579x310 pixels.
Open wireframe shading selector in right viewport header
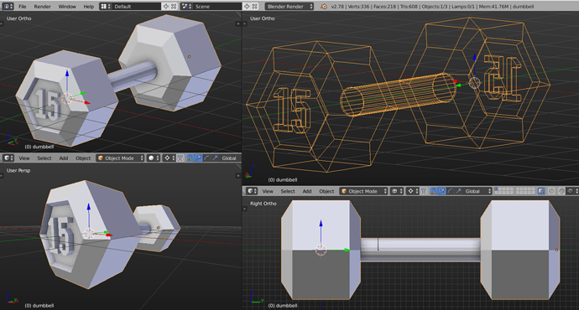(397, 191)
